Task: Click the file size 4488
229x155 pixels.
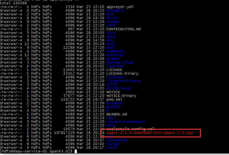Action: tap(70, 114)
